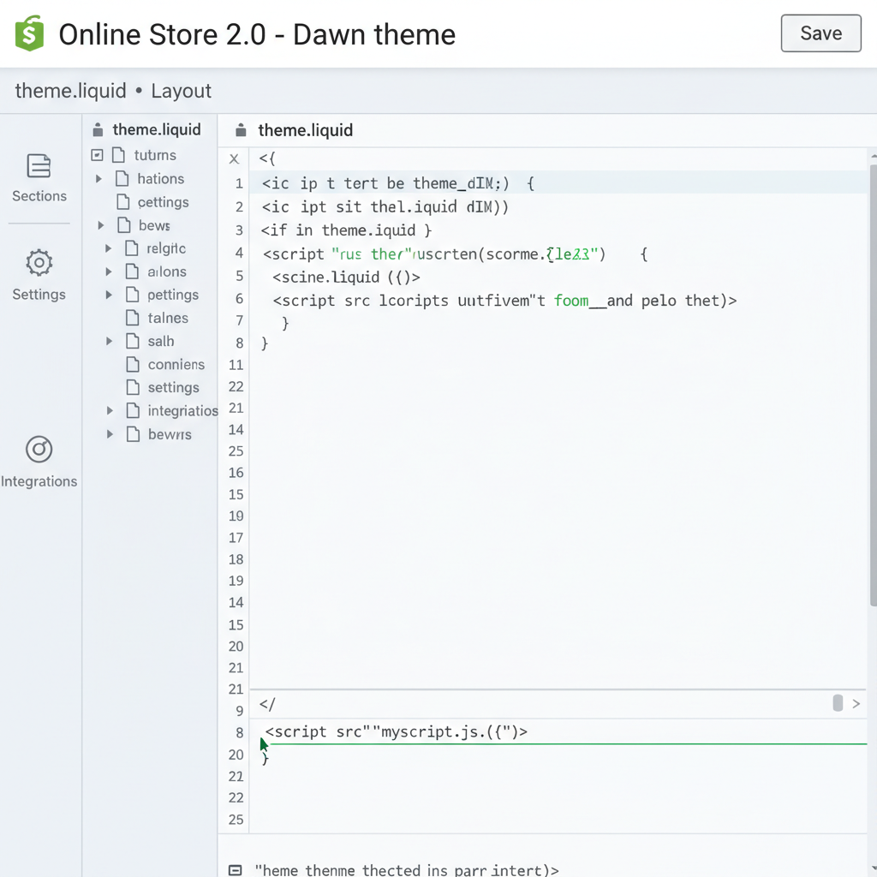
Task: Click code line 4 starting with <script
Action: (456, 254)
